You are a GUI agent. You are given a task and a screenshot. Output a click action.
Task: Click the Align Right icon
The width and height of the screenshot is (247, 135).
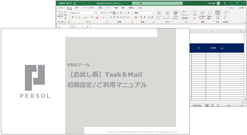(118, 17)
